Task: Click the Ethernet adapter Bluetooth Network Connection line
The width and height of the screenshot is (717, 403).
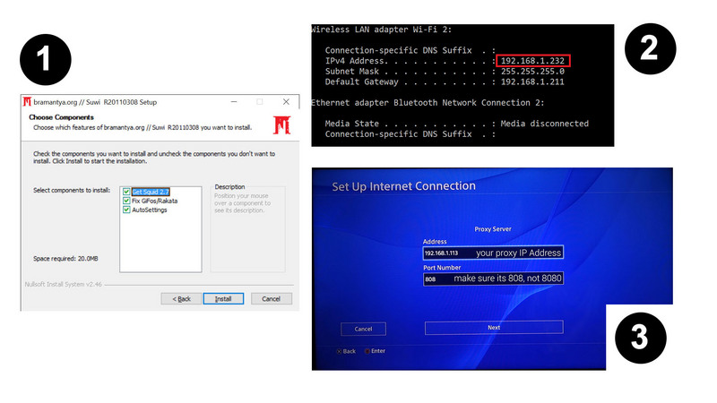Action: pyautogui.click(x=428, y=103)
